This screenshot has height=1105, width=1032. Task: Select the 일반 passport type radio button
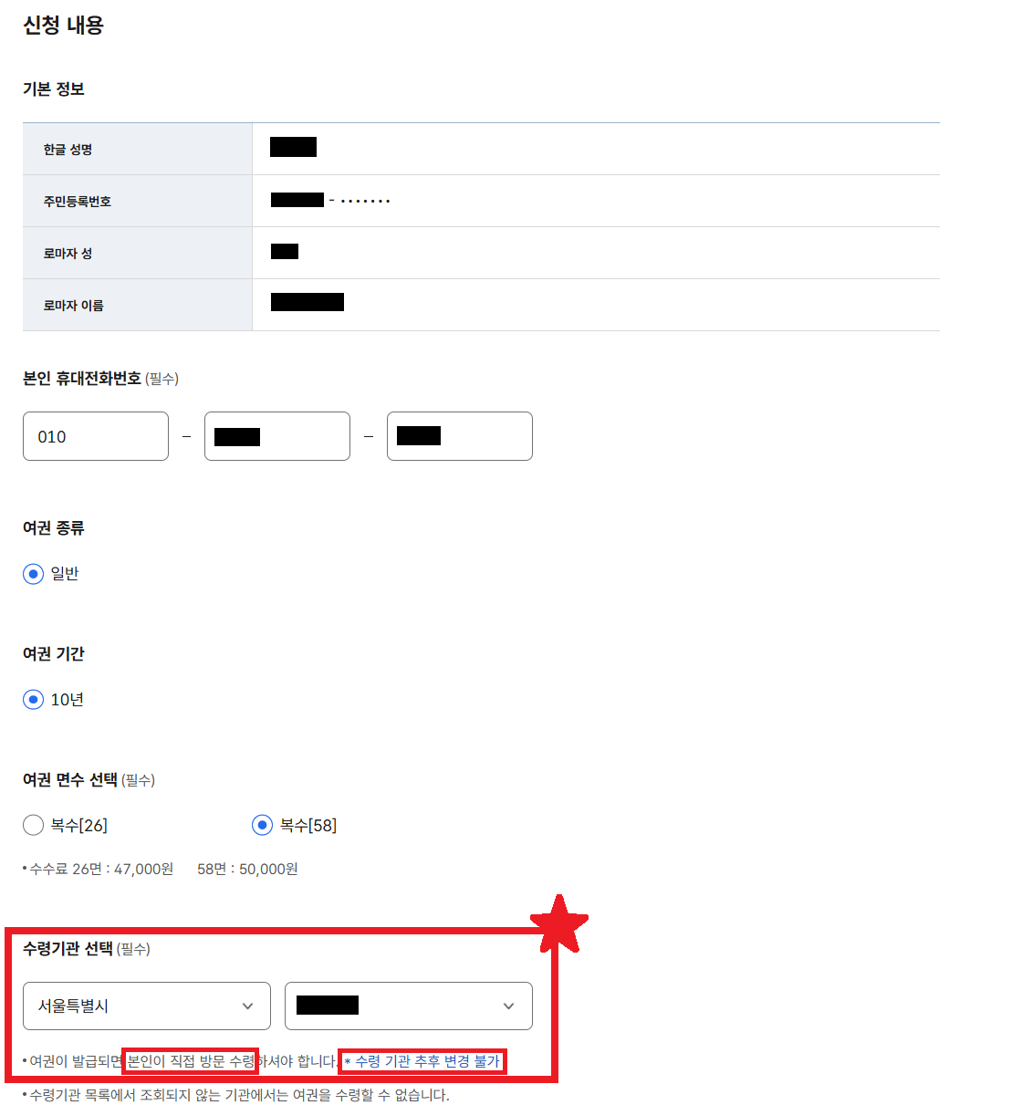coord(34,574)
